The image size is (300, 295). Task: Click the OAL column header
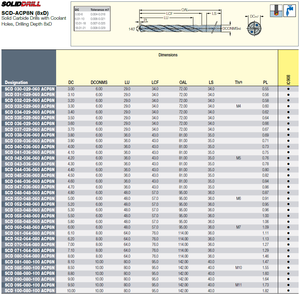(183, 83)
